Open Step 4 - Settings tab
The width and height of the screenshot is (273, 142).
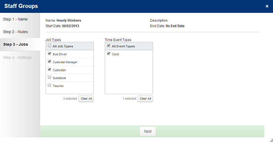click(17, 57)
